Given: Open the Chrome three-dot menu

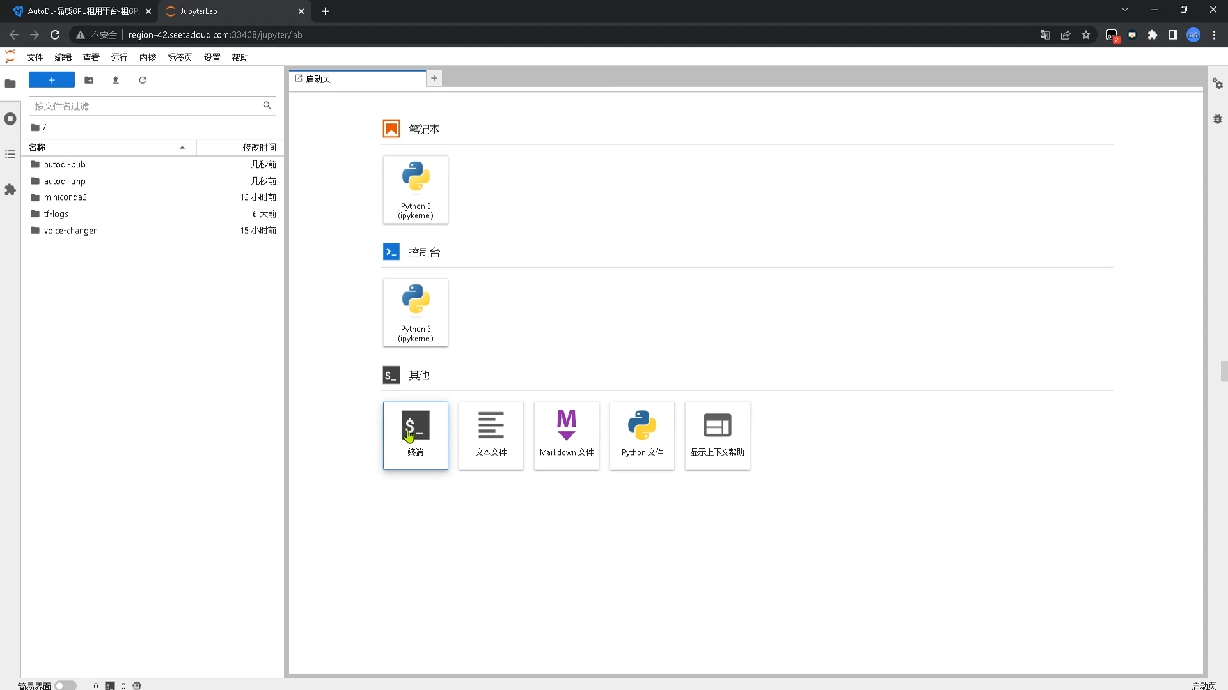Looking at the screenshot, I should 1214,35.
